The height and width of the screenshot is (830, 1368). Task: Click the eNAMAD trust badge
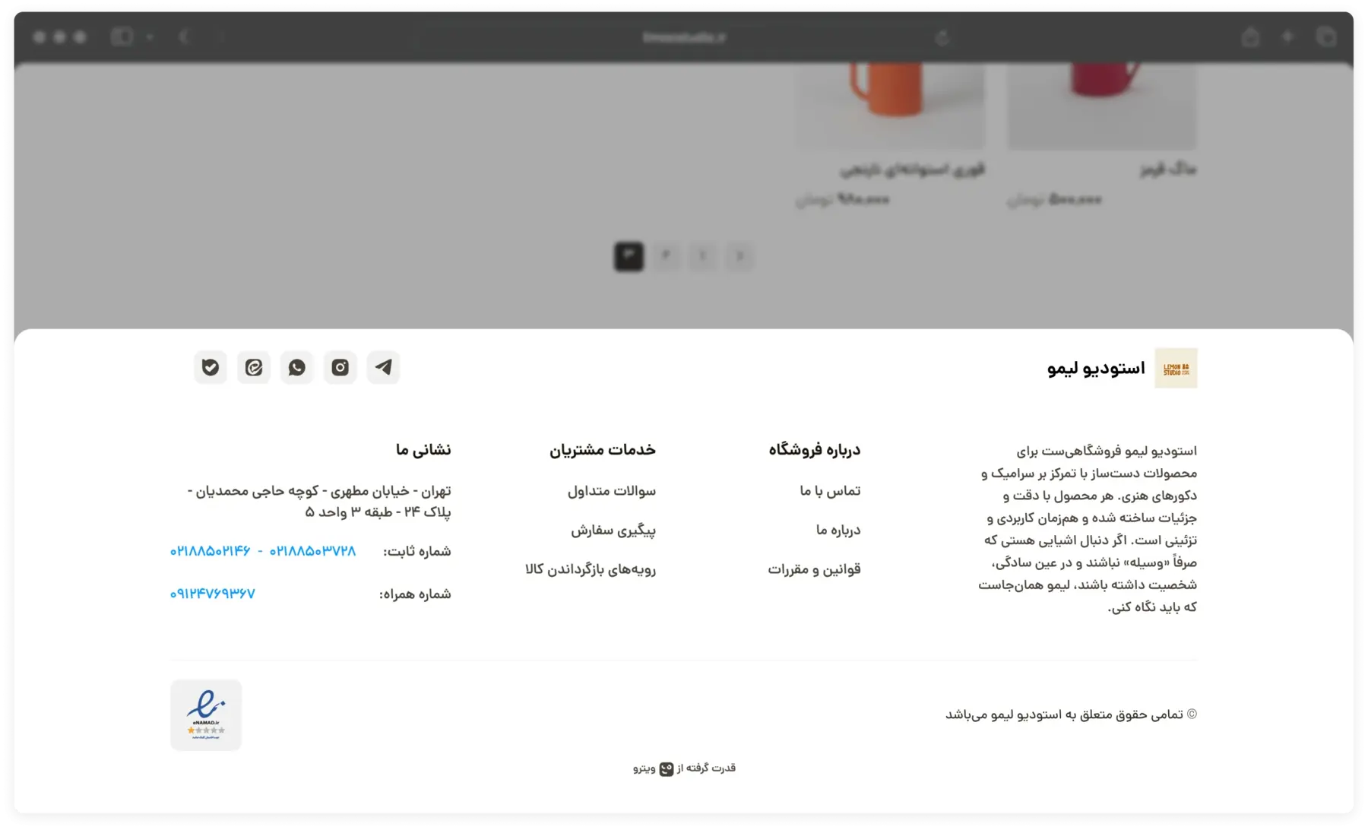(x=206, y=715)
